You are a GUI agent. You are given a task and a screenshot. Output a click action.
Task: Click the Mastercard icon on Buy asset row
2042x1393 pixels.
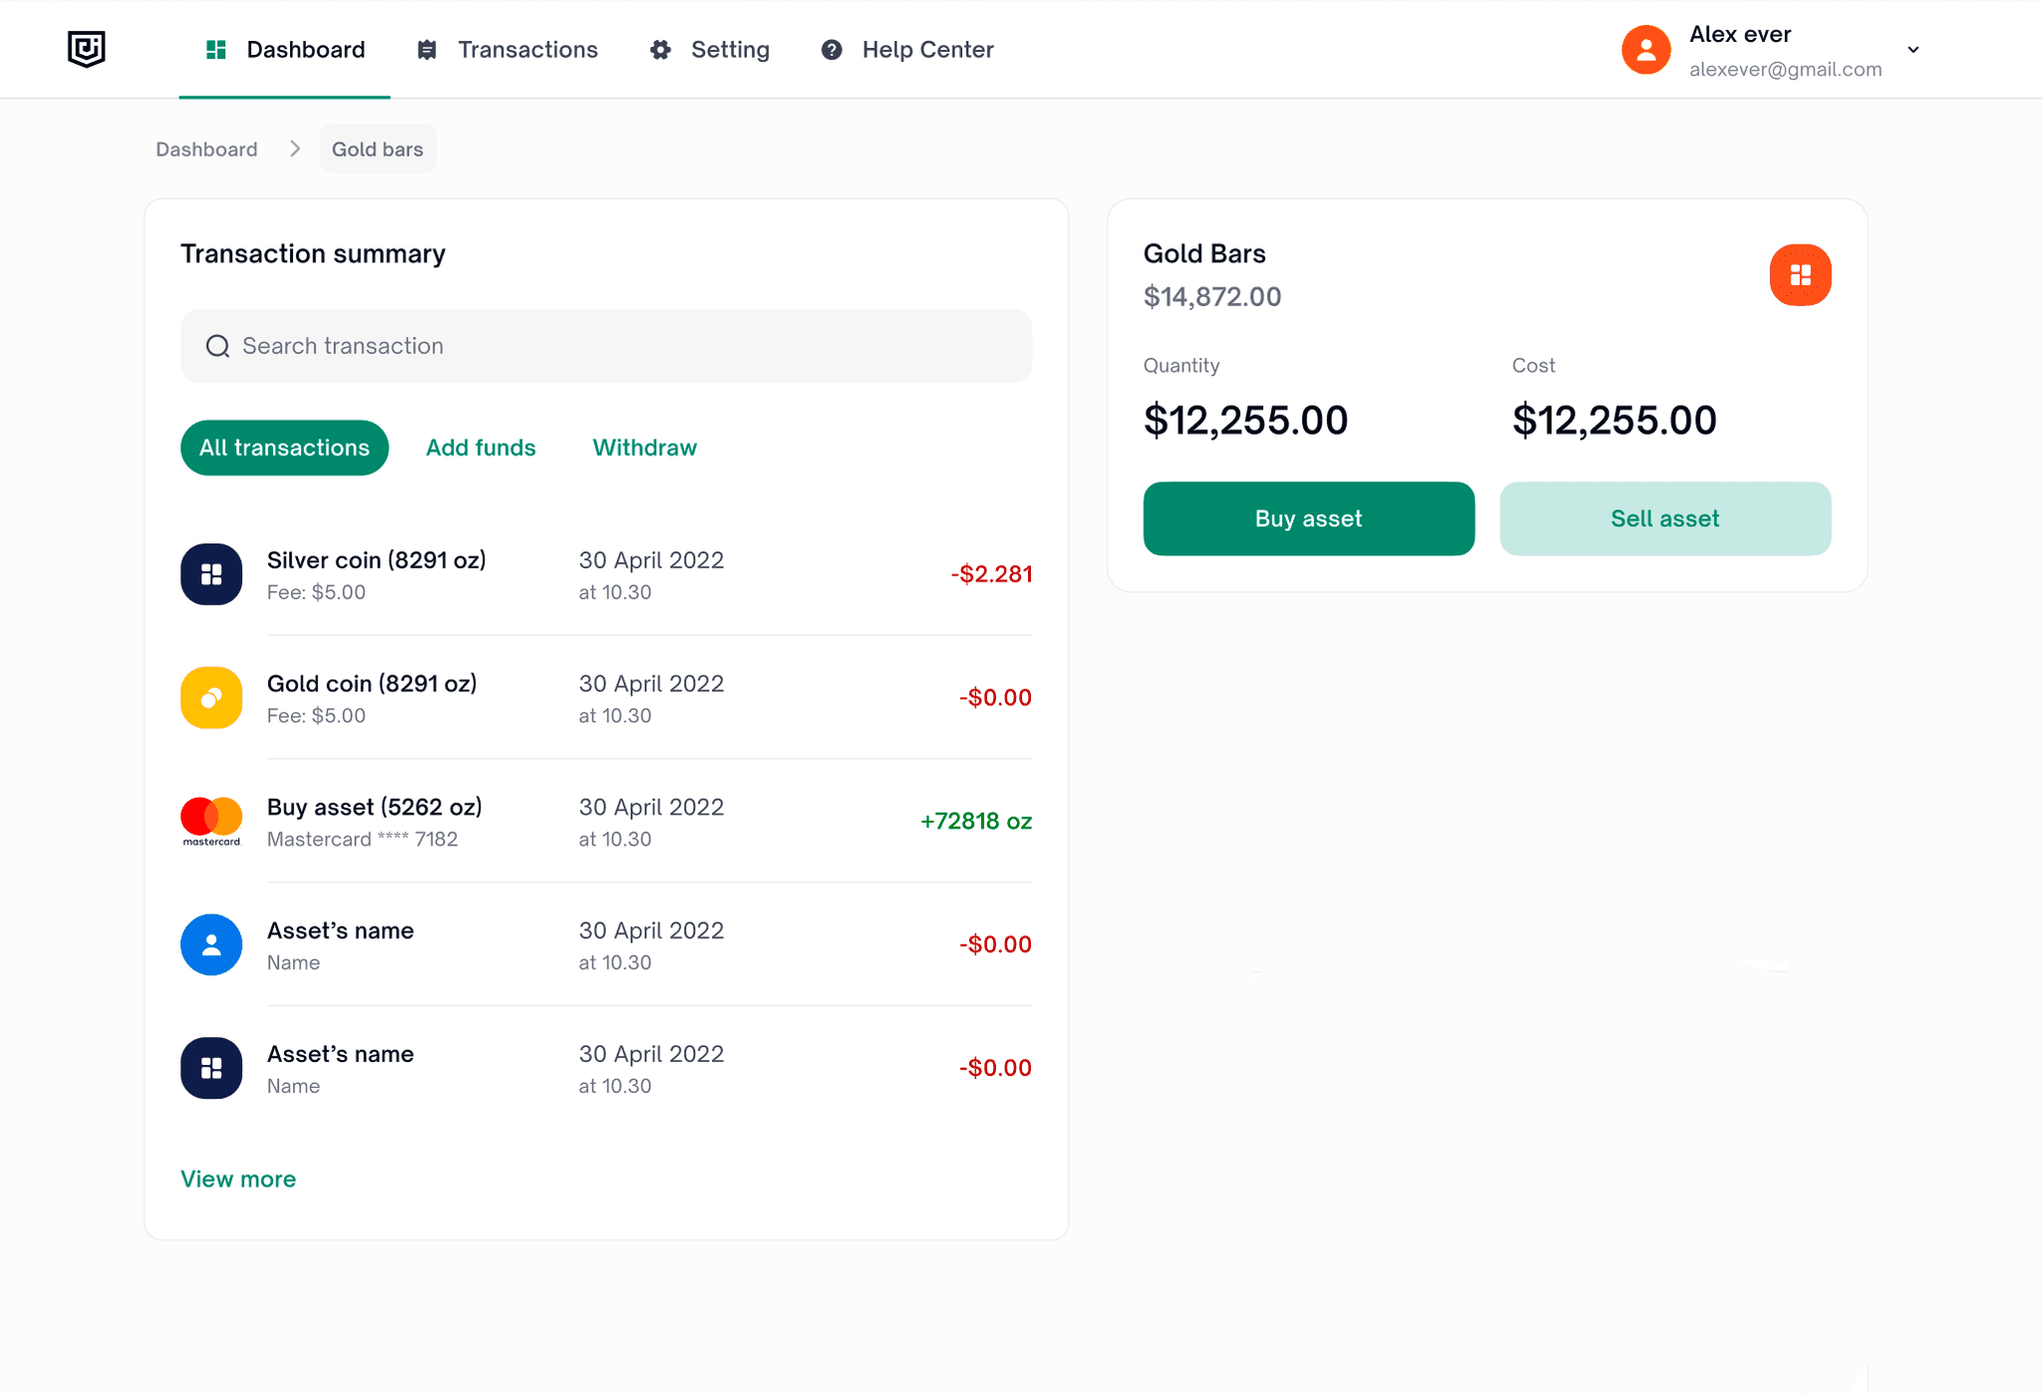point(210,821)
